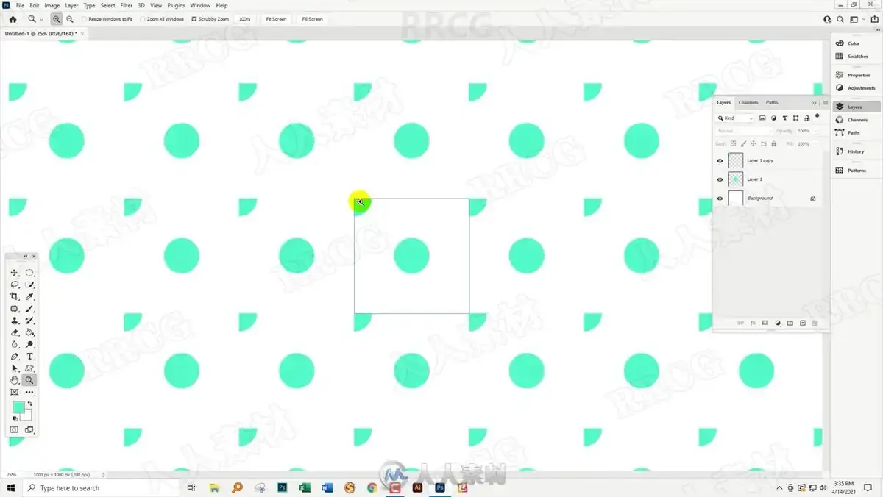This screenshot has height=497, width=883.
Task: Enable Resize Windows to Fit checkbox
Action: [x=83, y=19]
